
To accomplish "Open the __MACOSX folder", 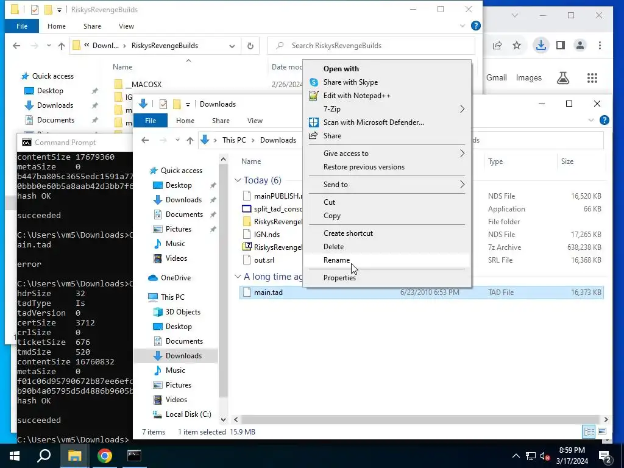I will 143,85.
